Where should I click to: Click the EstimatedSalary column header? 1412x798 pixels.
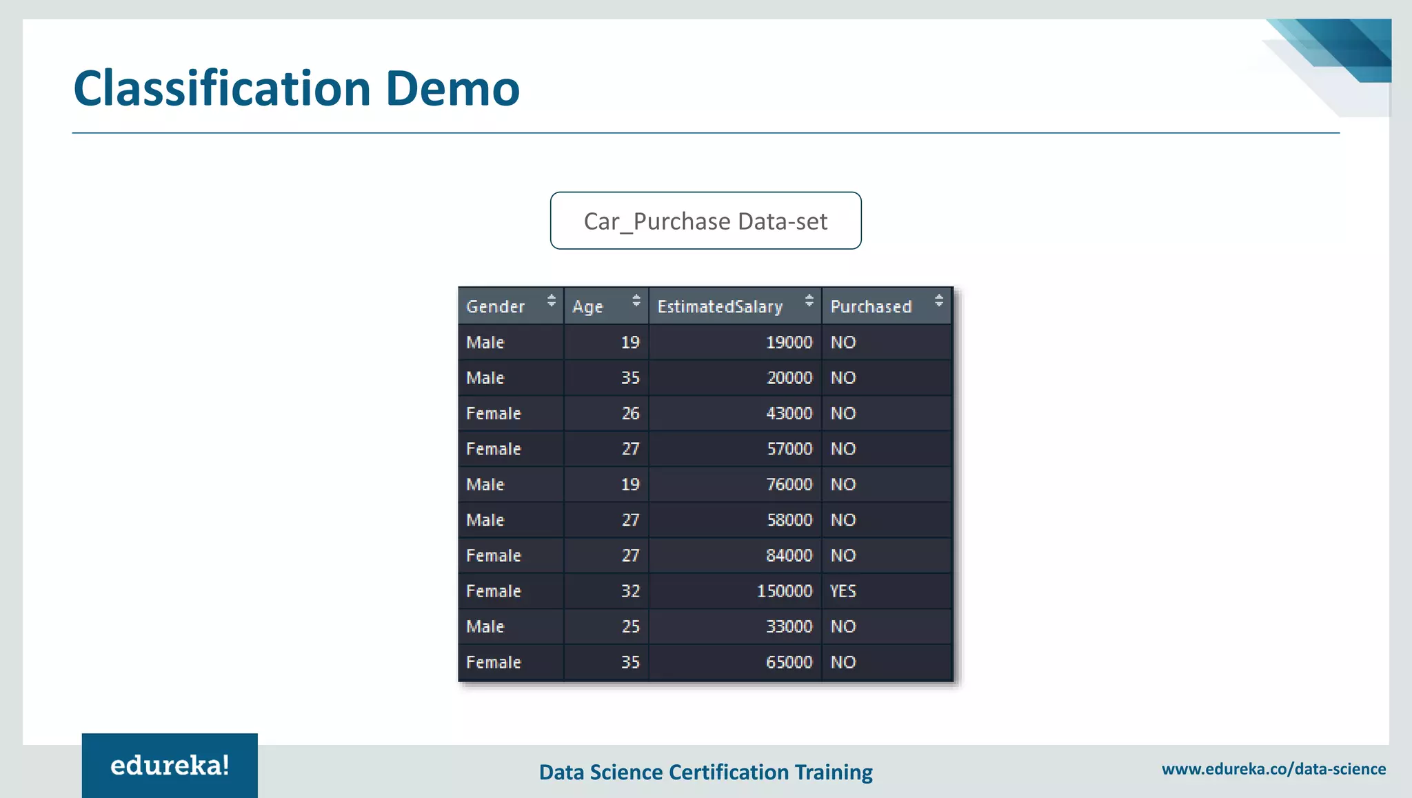pos(735,306)
